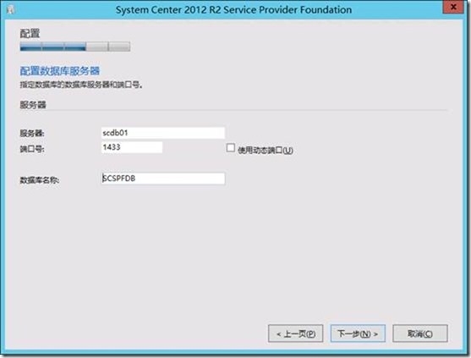Click the 服务器 field containing scdb01
Screen dimensions: 471x358
point(163,133)
